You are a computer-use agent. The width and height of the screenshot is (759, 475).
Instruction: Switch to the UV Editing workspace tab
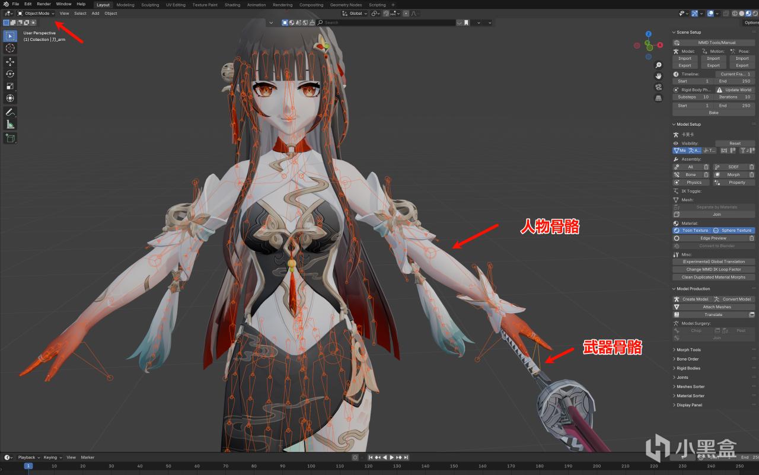[176, 5]
